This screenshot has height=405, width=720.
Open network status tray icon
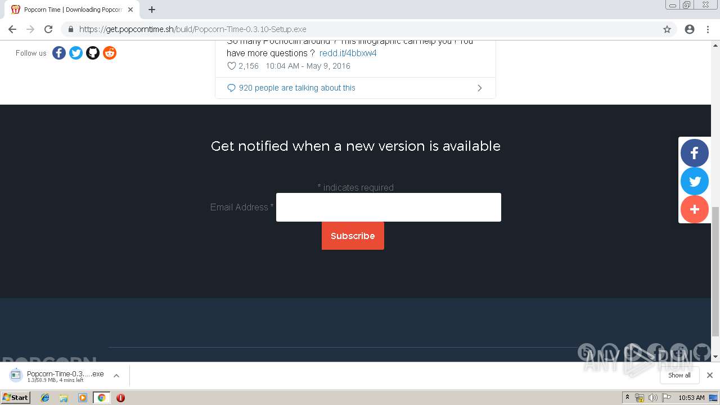tap(640, 398)
